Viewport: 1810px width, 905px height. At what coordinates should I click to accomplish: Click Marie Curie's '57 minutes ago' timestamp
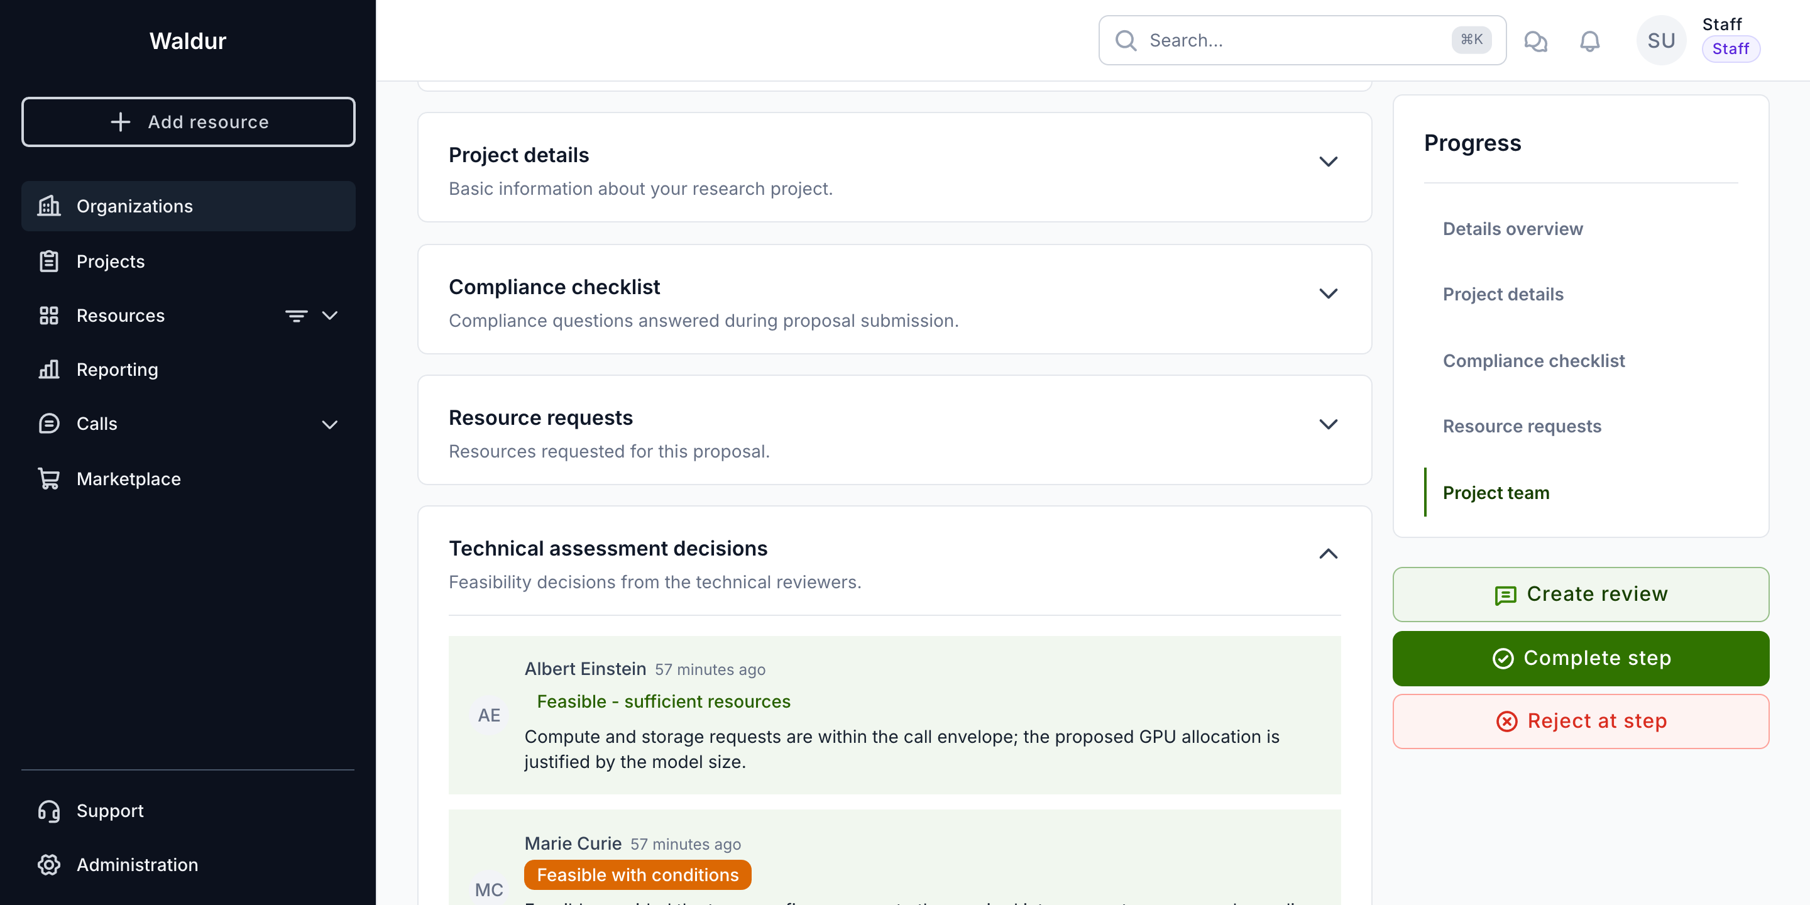[685, 845]
